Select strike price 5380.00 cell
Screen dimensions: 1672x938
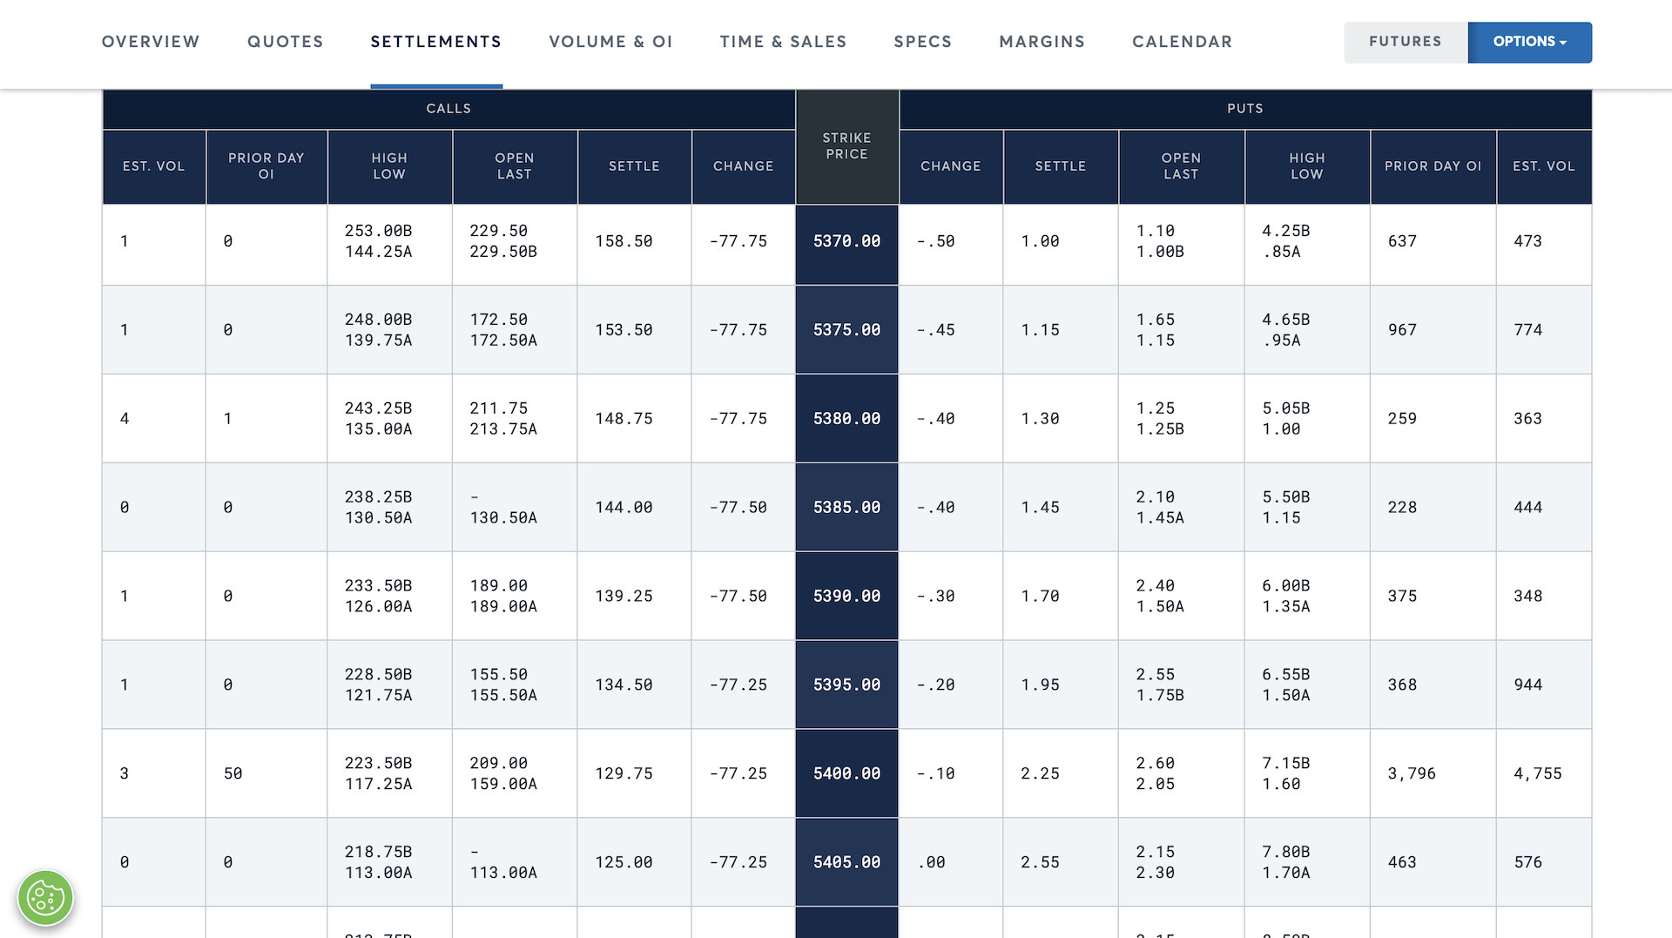[x=846, y=419]
